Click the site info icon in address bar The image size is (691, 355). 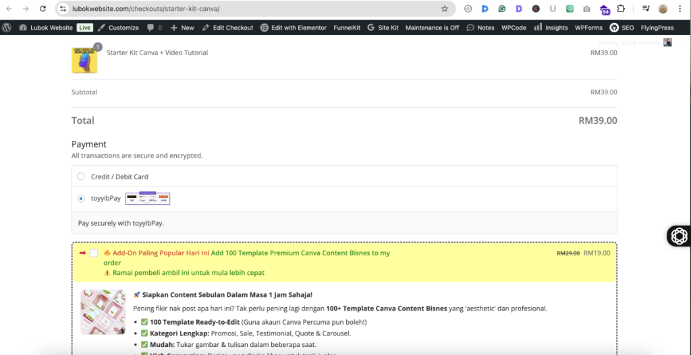pos(63,9)
